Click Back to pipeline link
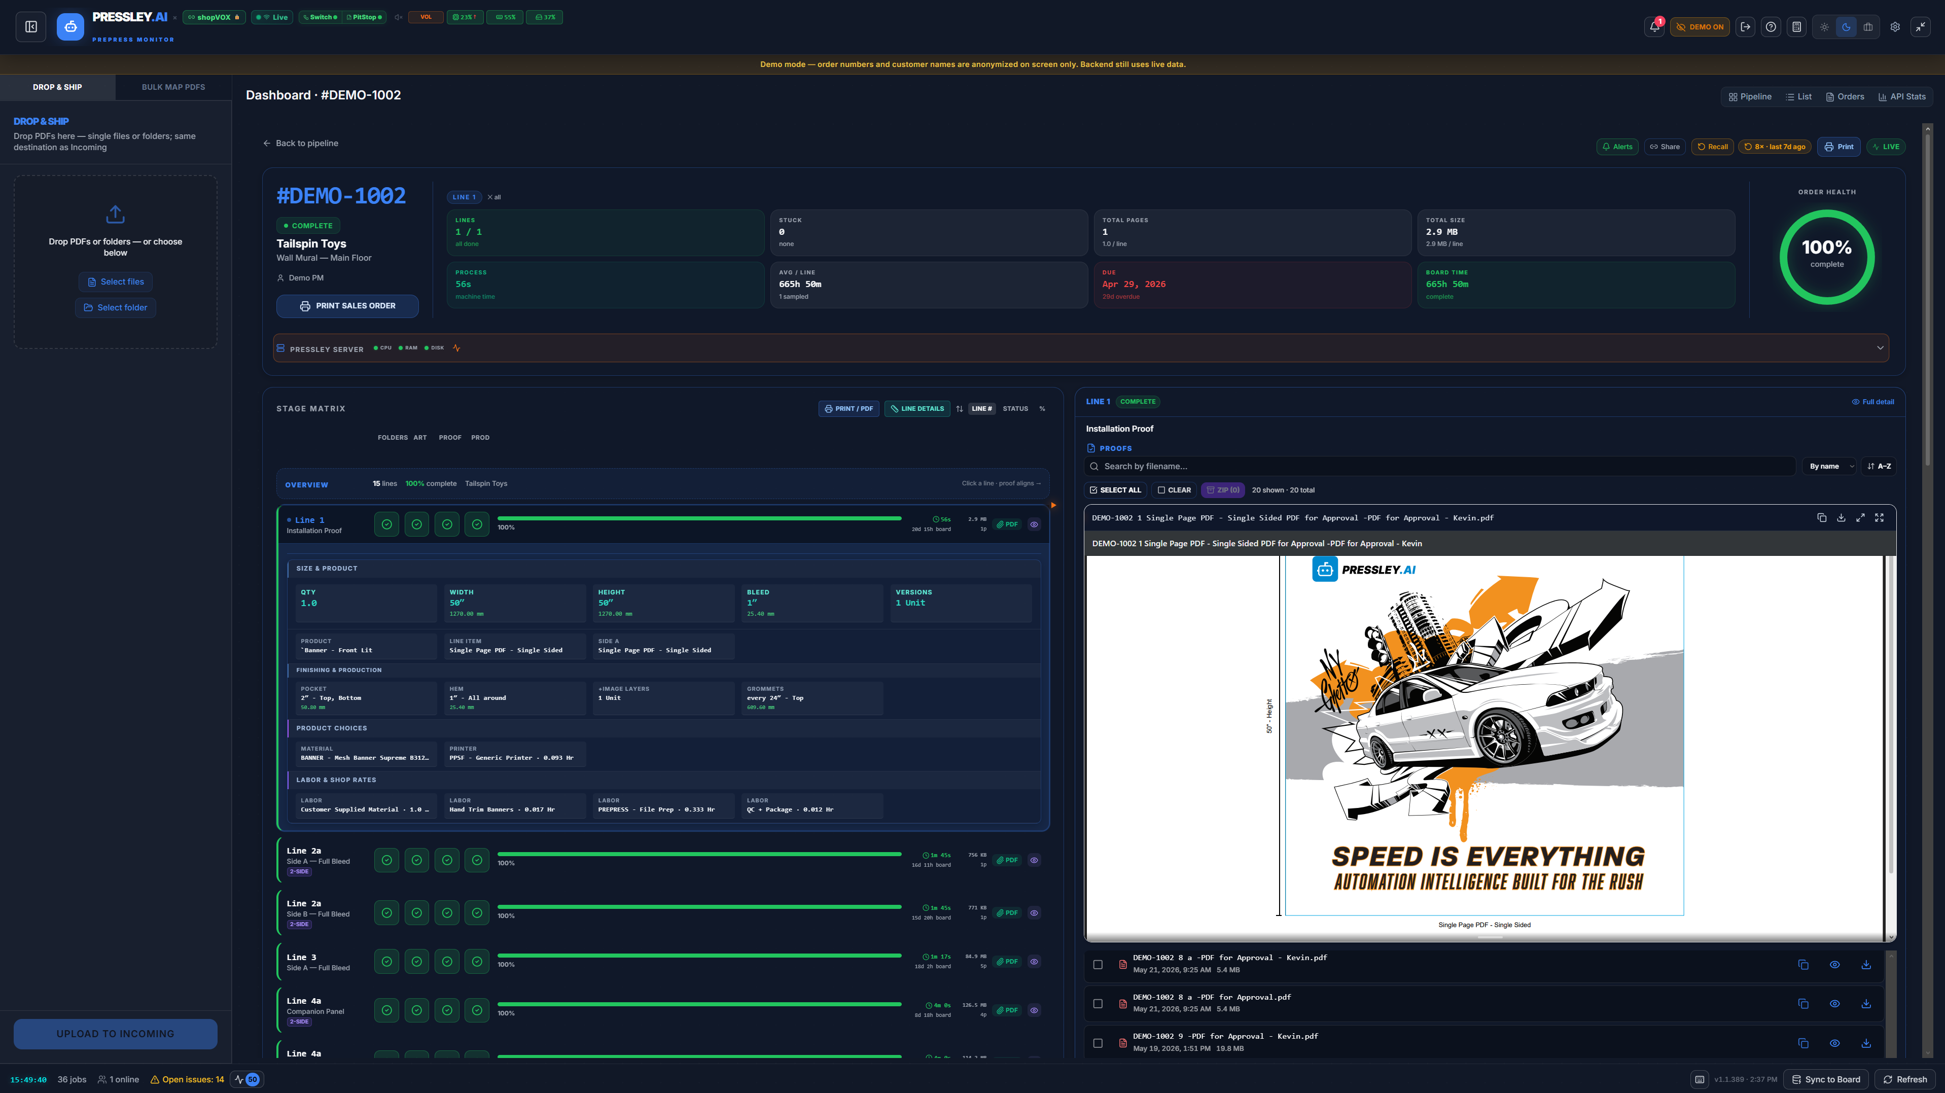The height and width of the screenshot is (1093, 1945). point(301,144)
